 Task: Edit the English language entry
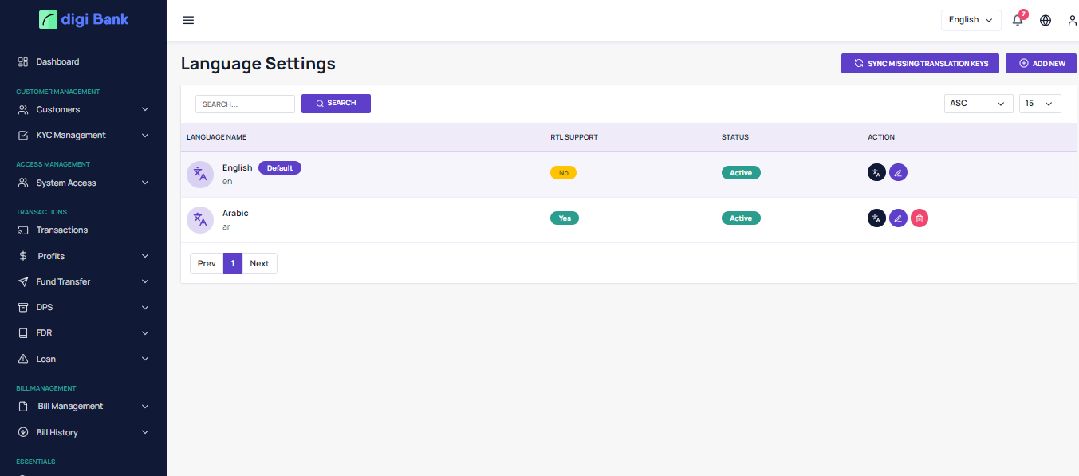(898, 172)
